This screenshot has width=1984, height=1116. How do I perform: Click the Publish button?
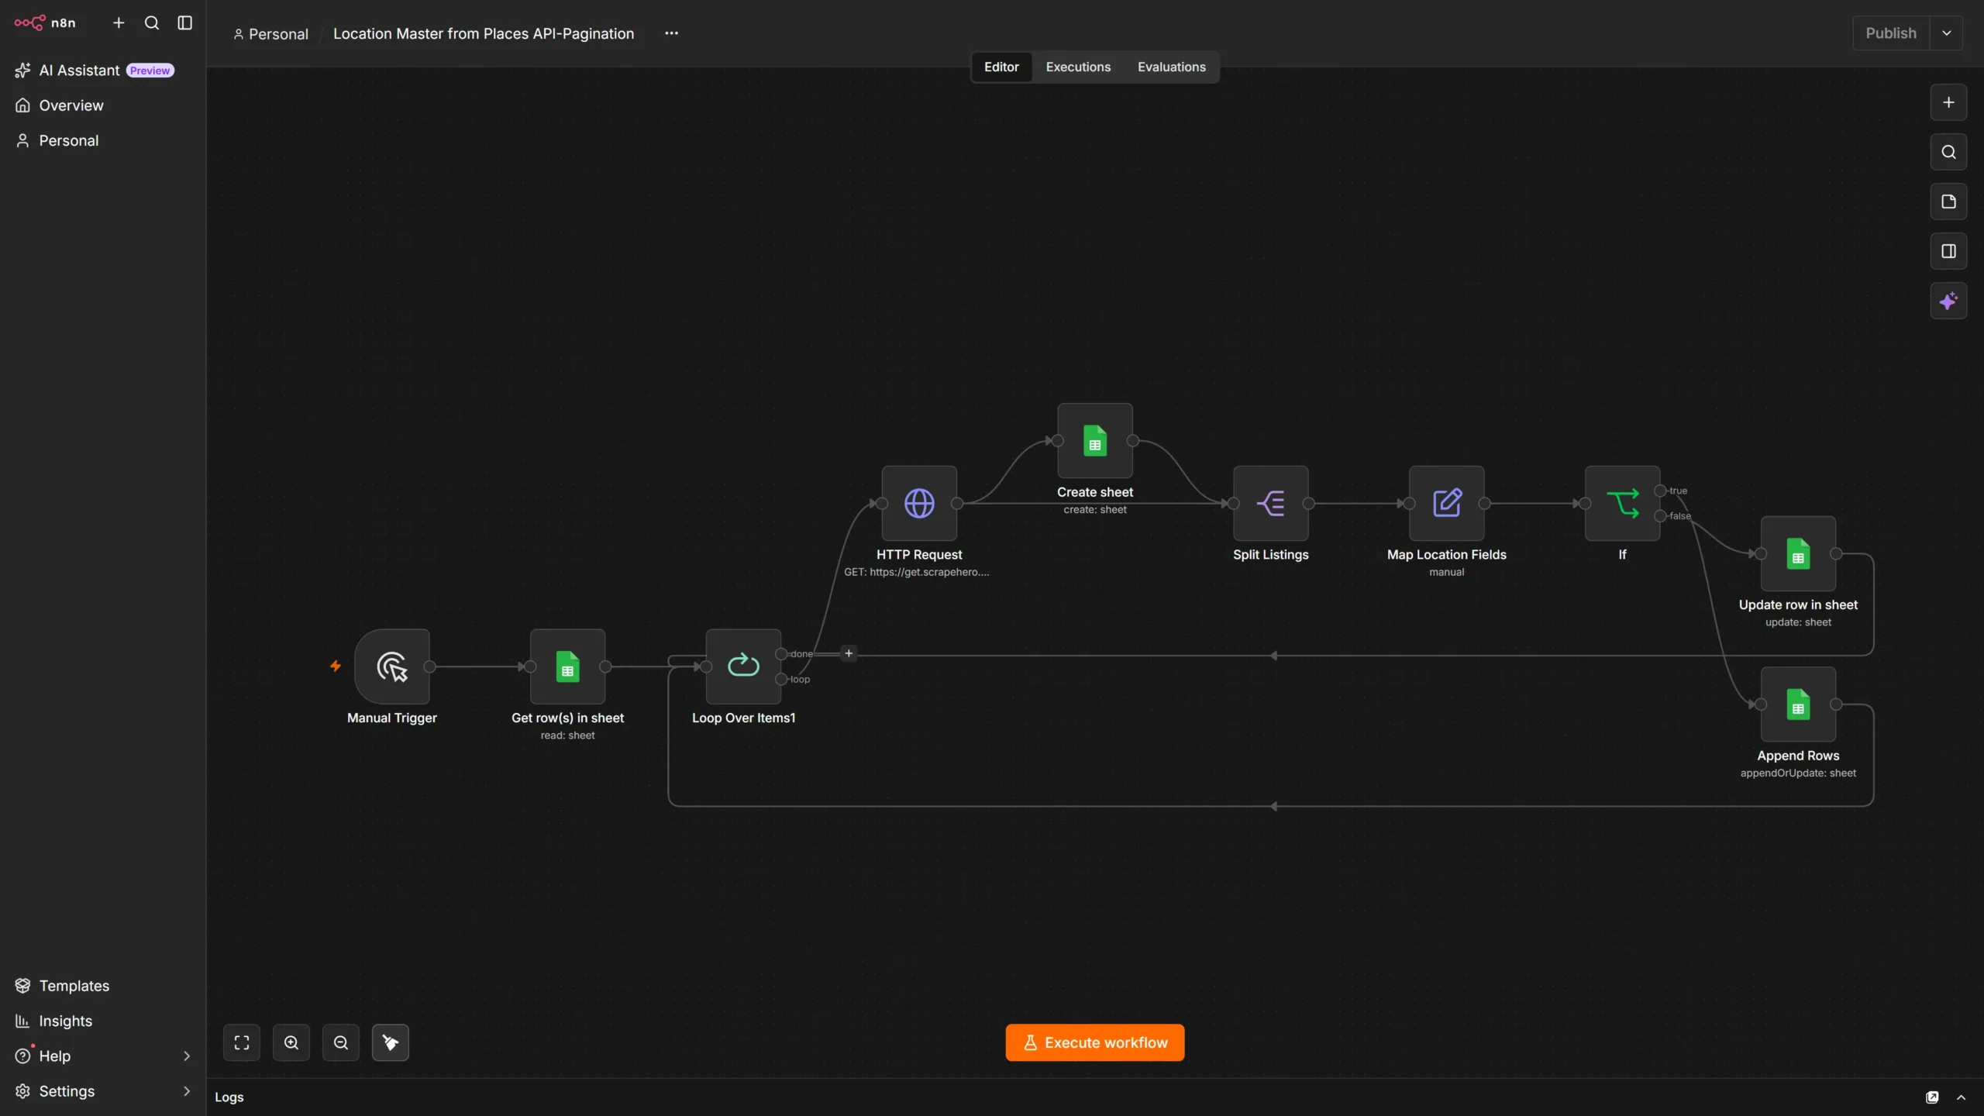pyautogui.click(x=1890, y=33)
